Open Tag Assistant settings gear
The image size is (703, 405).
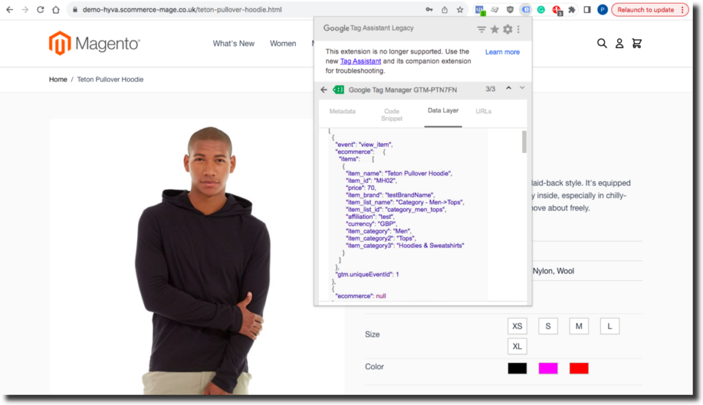coord(507,29)
